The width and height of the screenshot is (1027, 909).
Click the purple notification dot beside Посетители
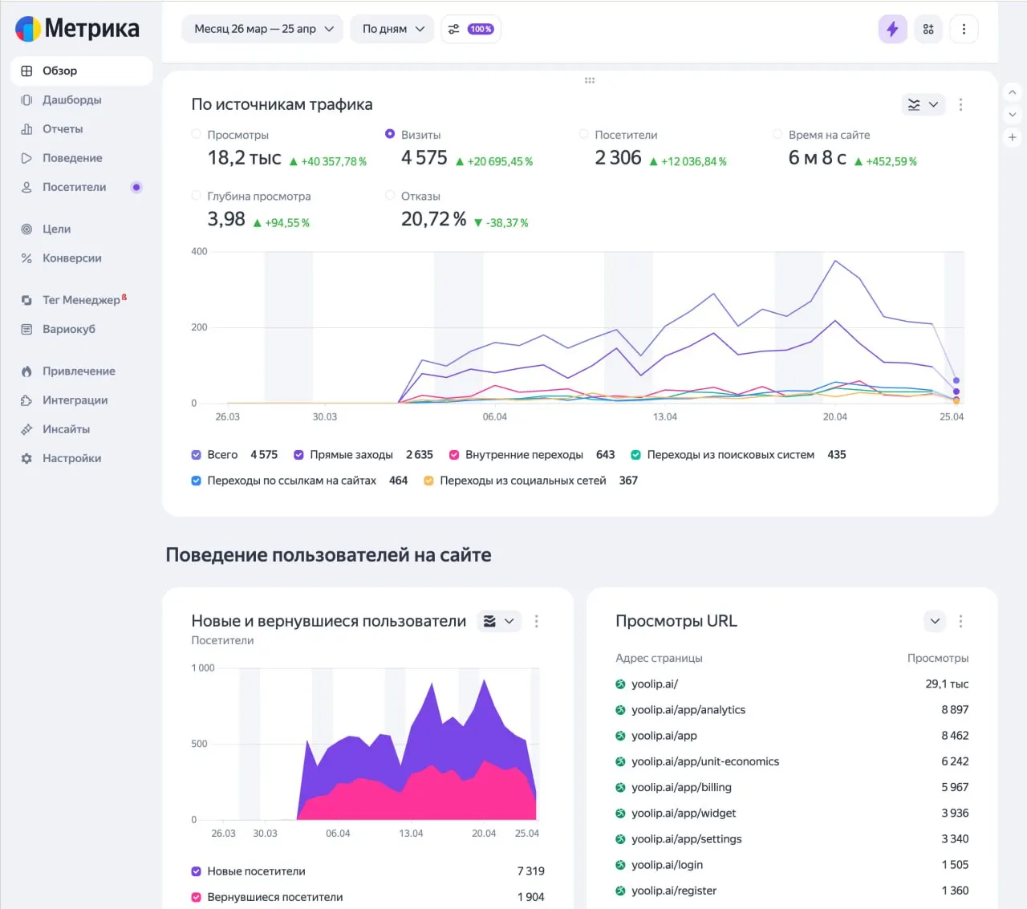click(136, 187)
